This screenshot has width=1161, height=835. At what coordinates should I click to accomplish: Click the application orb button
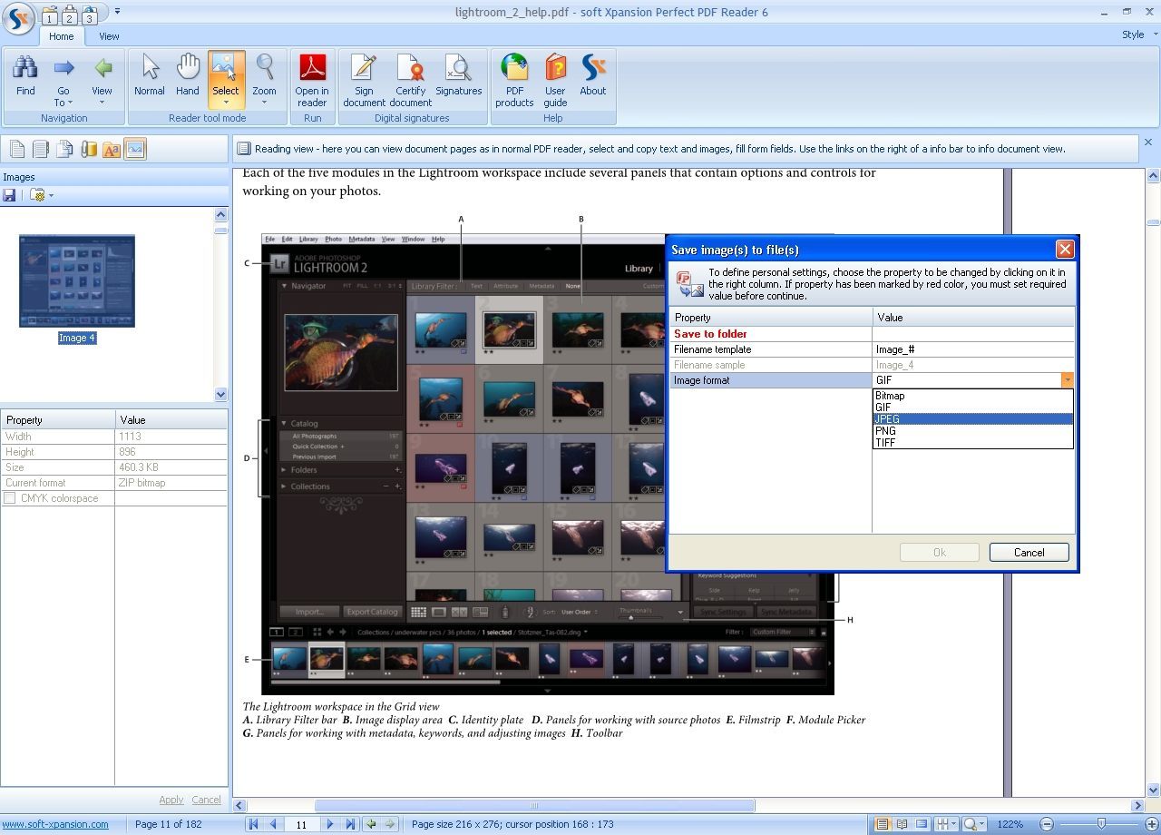click(18, 16)
